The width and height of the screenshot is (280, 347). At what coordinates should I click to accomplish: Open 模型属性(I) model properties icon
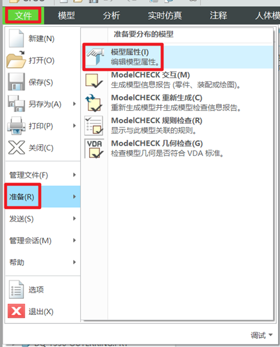pyautogui.click(x=95, y=57)
